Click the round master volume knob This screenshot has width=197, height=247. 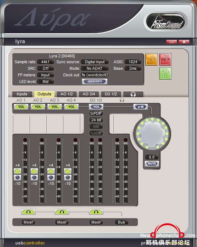tap(152, 133)
